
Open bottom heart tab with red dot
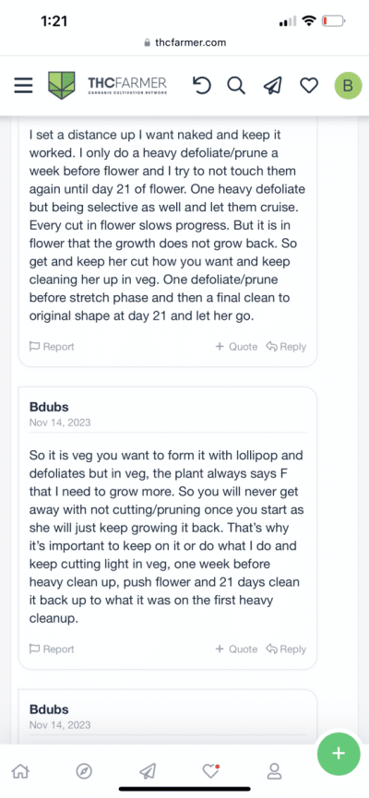(x=210, y=771)
